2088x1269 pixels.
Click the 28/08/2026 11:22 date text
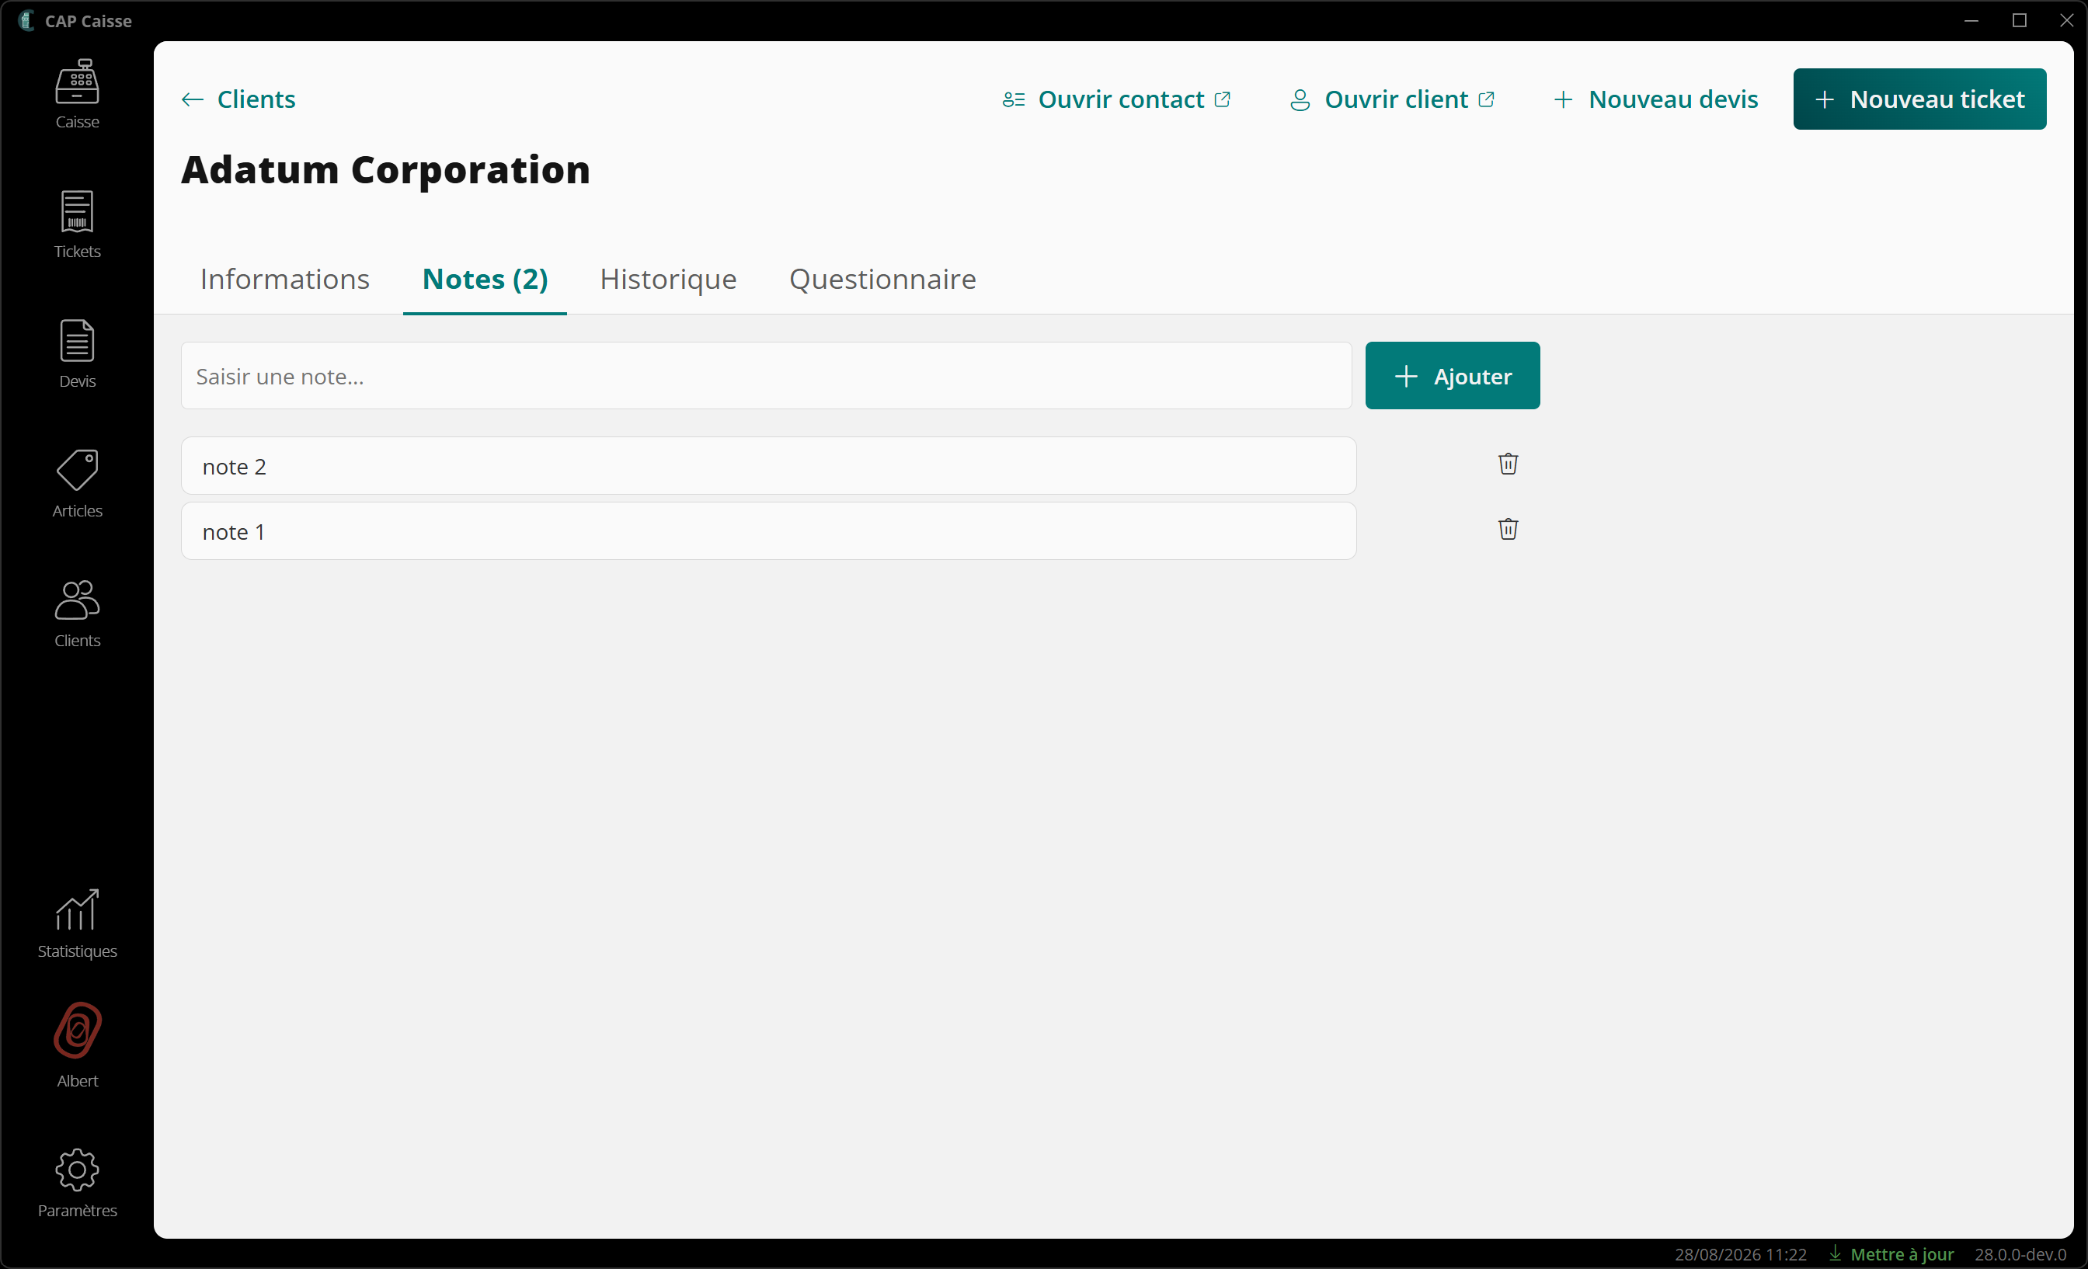pos(1741,1253)
